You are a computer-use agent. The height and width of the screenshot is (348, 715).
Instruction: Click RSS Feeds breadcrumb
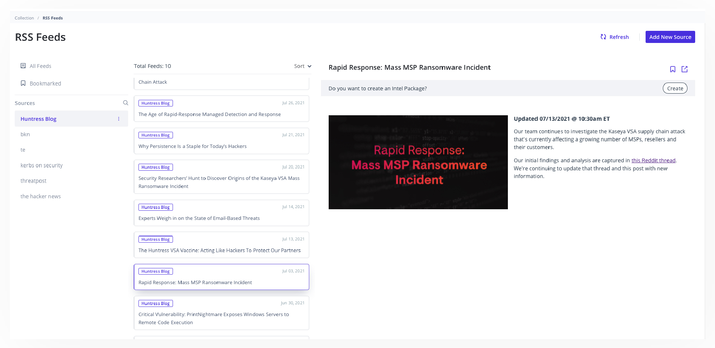(53, 18)
